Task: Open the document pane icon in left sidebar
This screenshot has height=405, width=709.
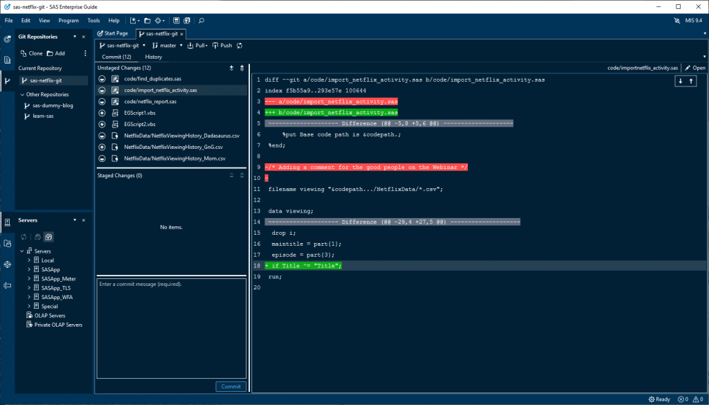Action: tap(7, 60)
